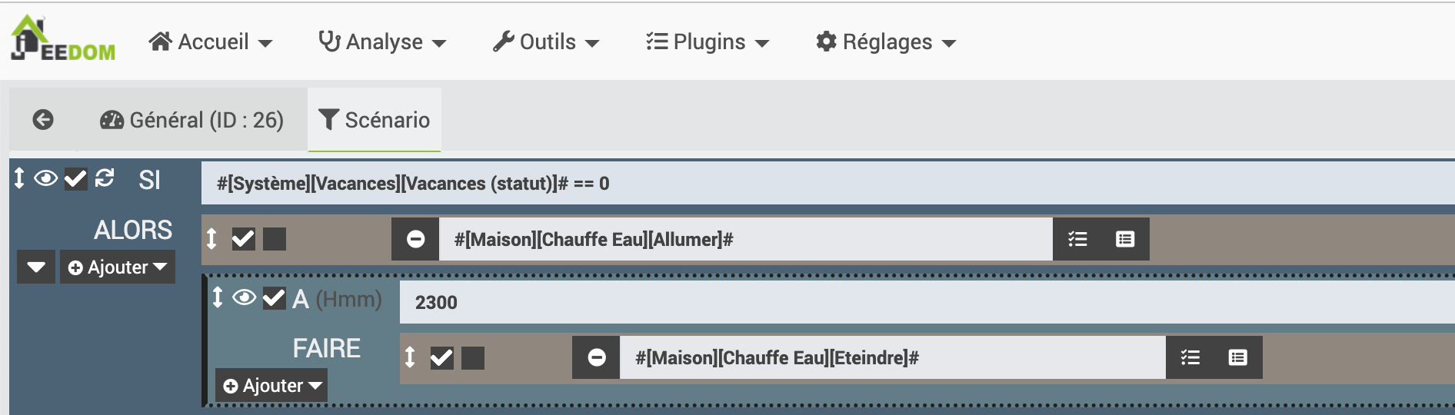Remove the Chauffe Eau Eteindre action

click(596, 357)
